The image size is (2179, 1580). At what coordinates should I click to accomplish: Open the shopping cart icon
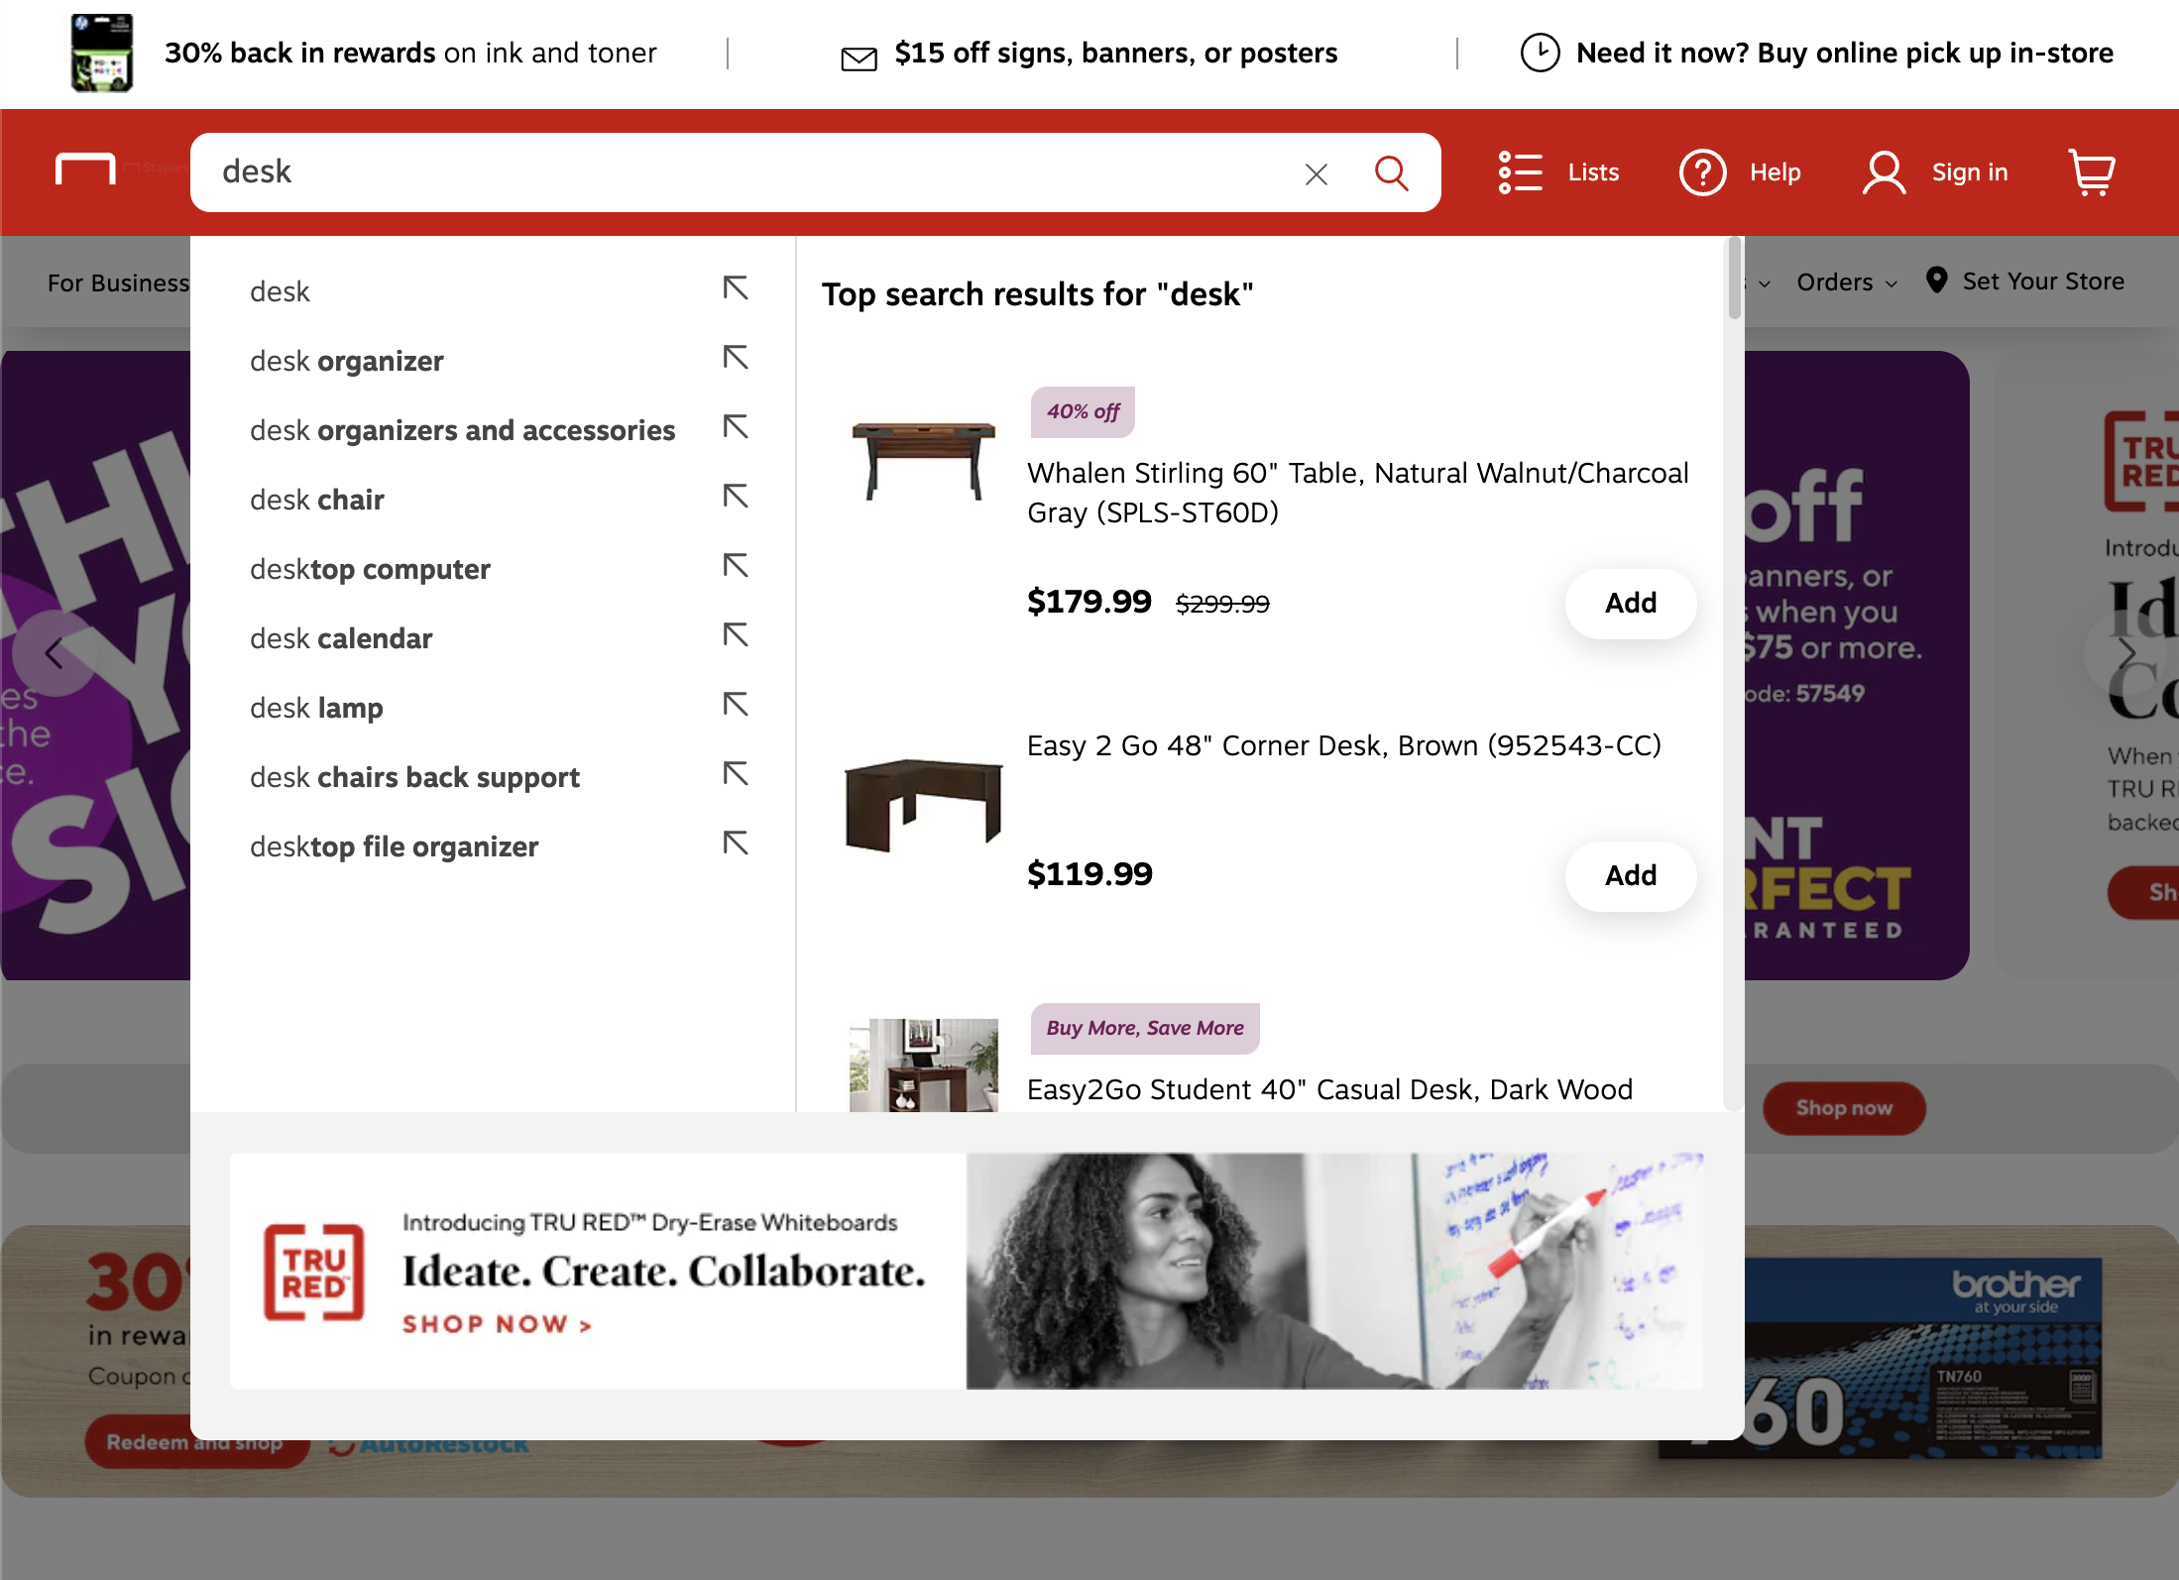(x=2092, y=172)
